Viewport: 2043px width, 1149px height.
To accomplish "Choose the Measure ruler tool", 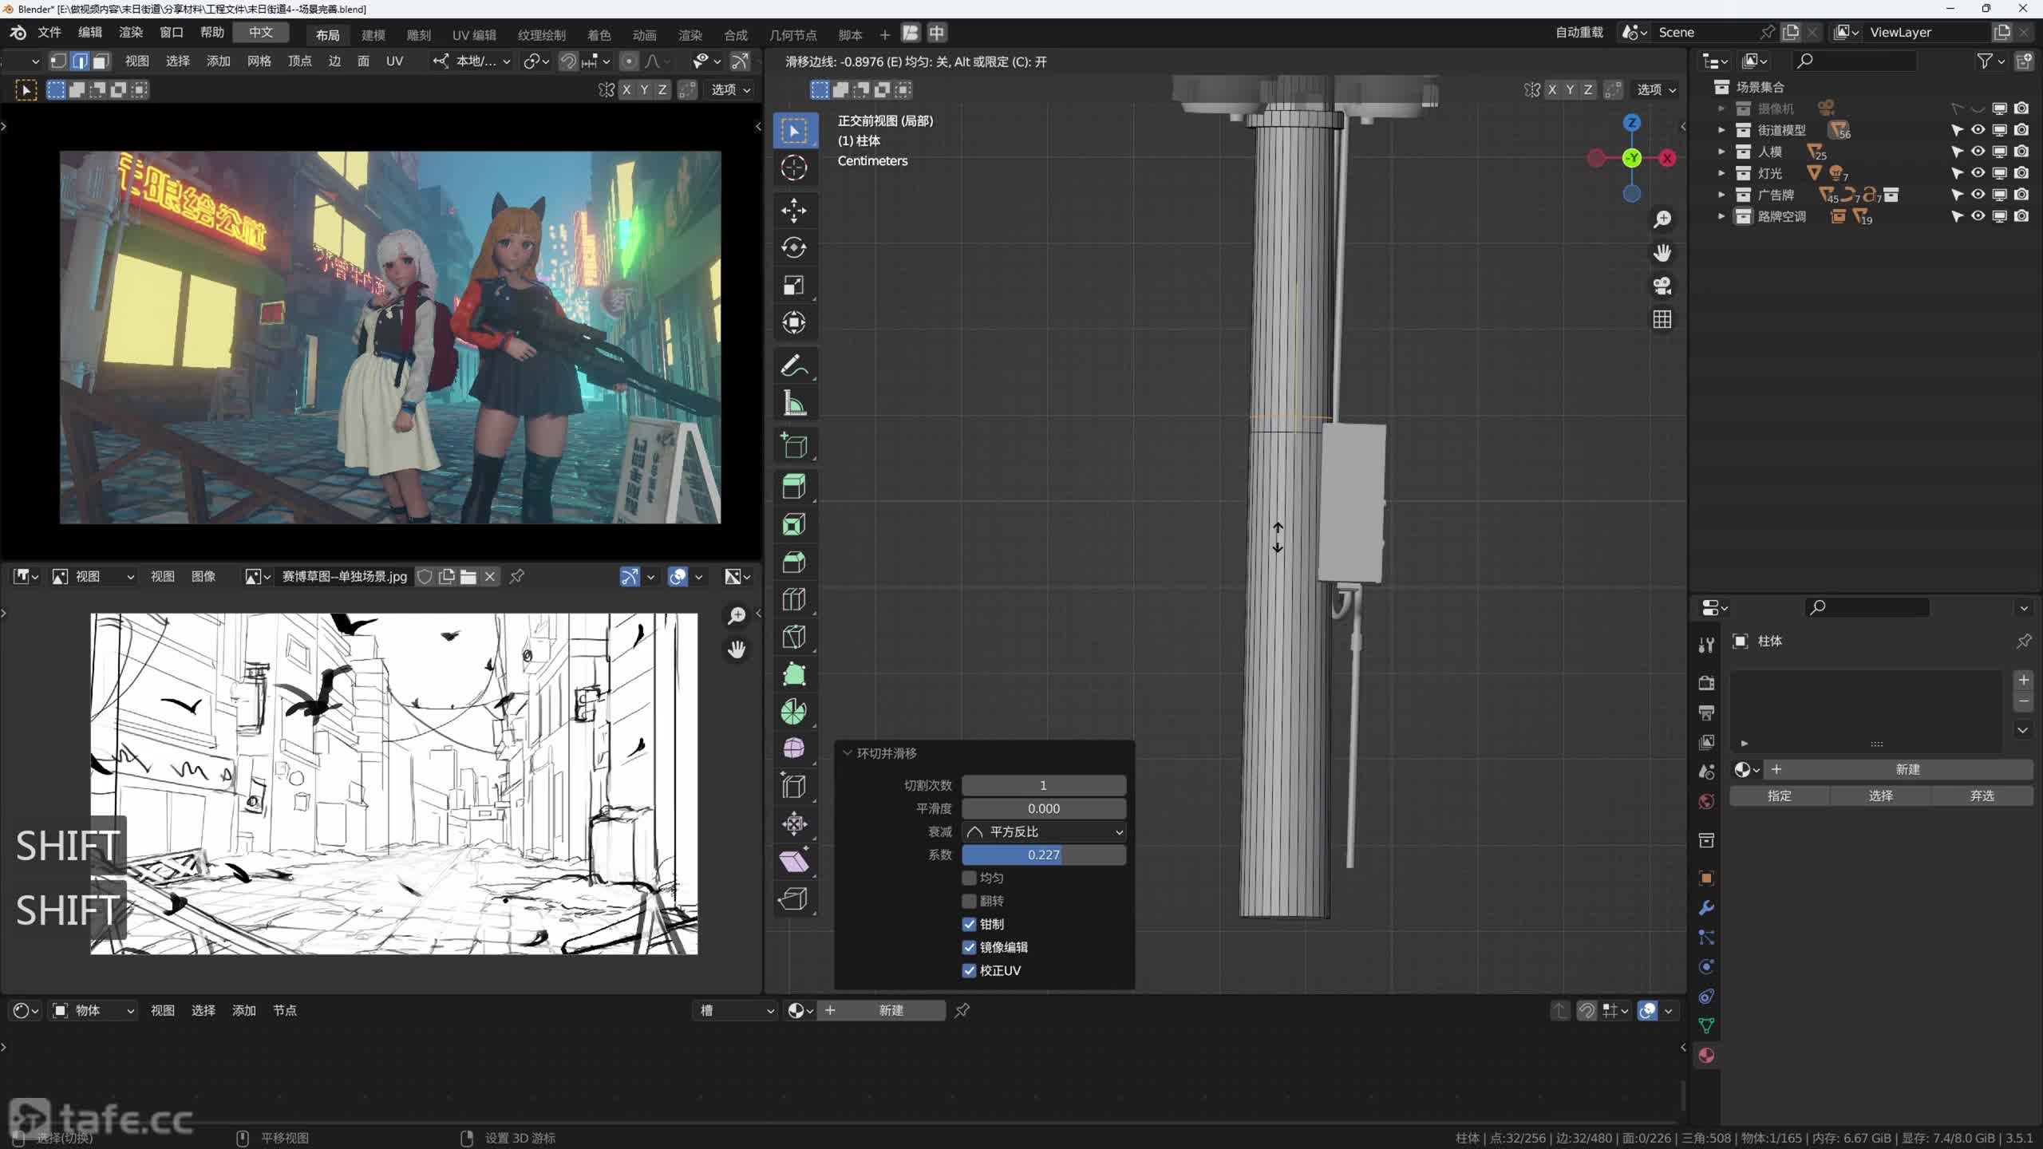I will [x=794, y=404].
